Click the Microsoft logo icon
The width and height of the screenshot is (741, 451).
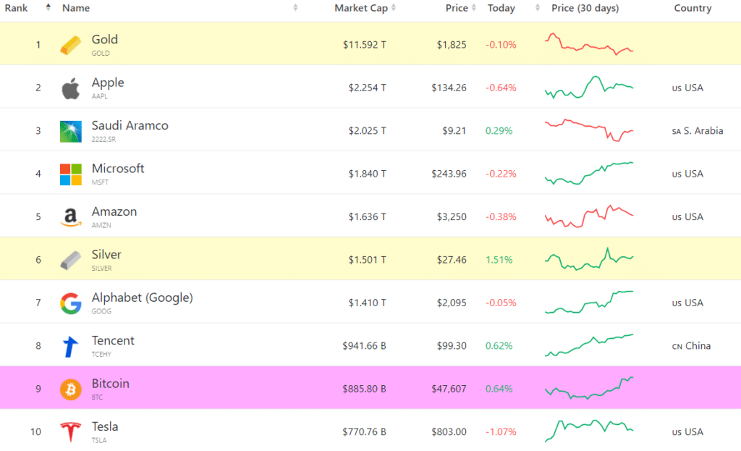tap(70, 174)
